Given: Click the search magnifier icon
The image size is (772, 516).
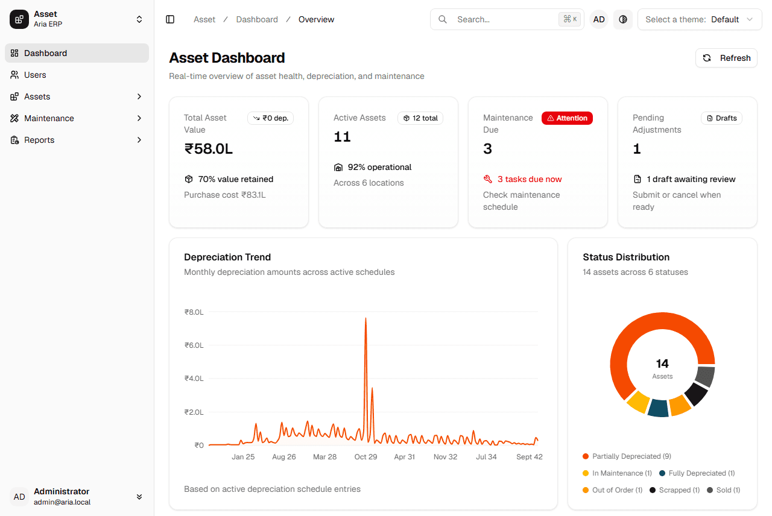Looking at the screenshot, I should coord(443,19).
